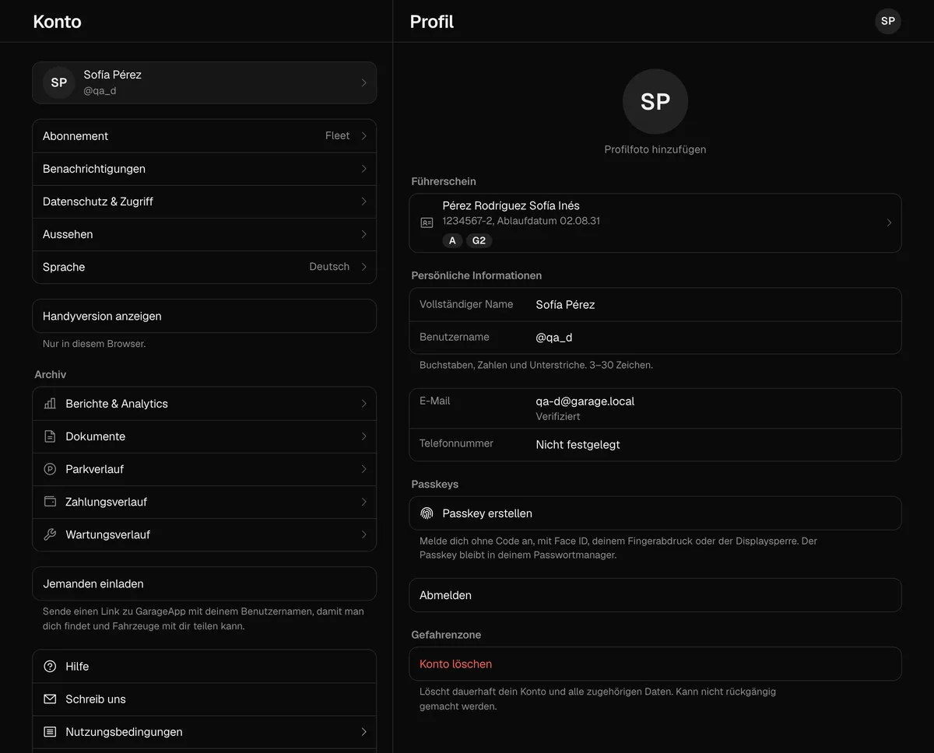
Task: Click Profilfoto hinzufügen link
Action: click(x=655, y=149)
